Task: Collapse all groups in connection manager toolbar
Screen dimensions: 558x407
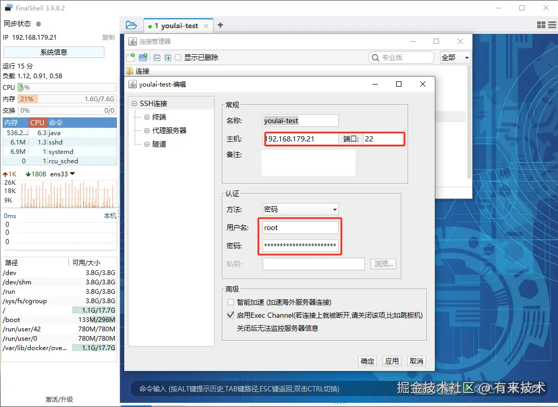Action: pyautogui.click(x=157, y=57)
